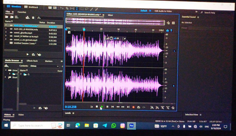236x136 pixels.
Task: Select the Razor tool in toolbar
Action: [67, 9]
